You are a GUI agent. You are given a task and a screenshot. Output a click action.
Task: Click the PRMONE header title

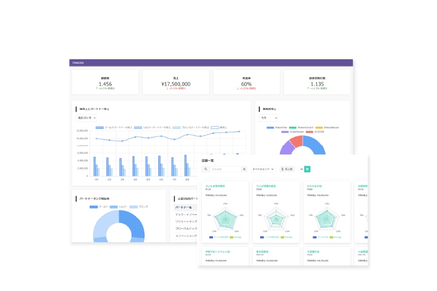click(x=79, y=63)
